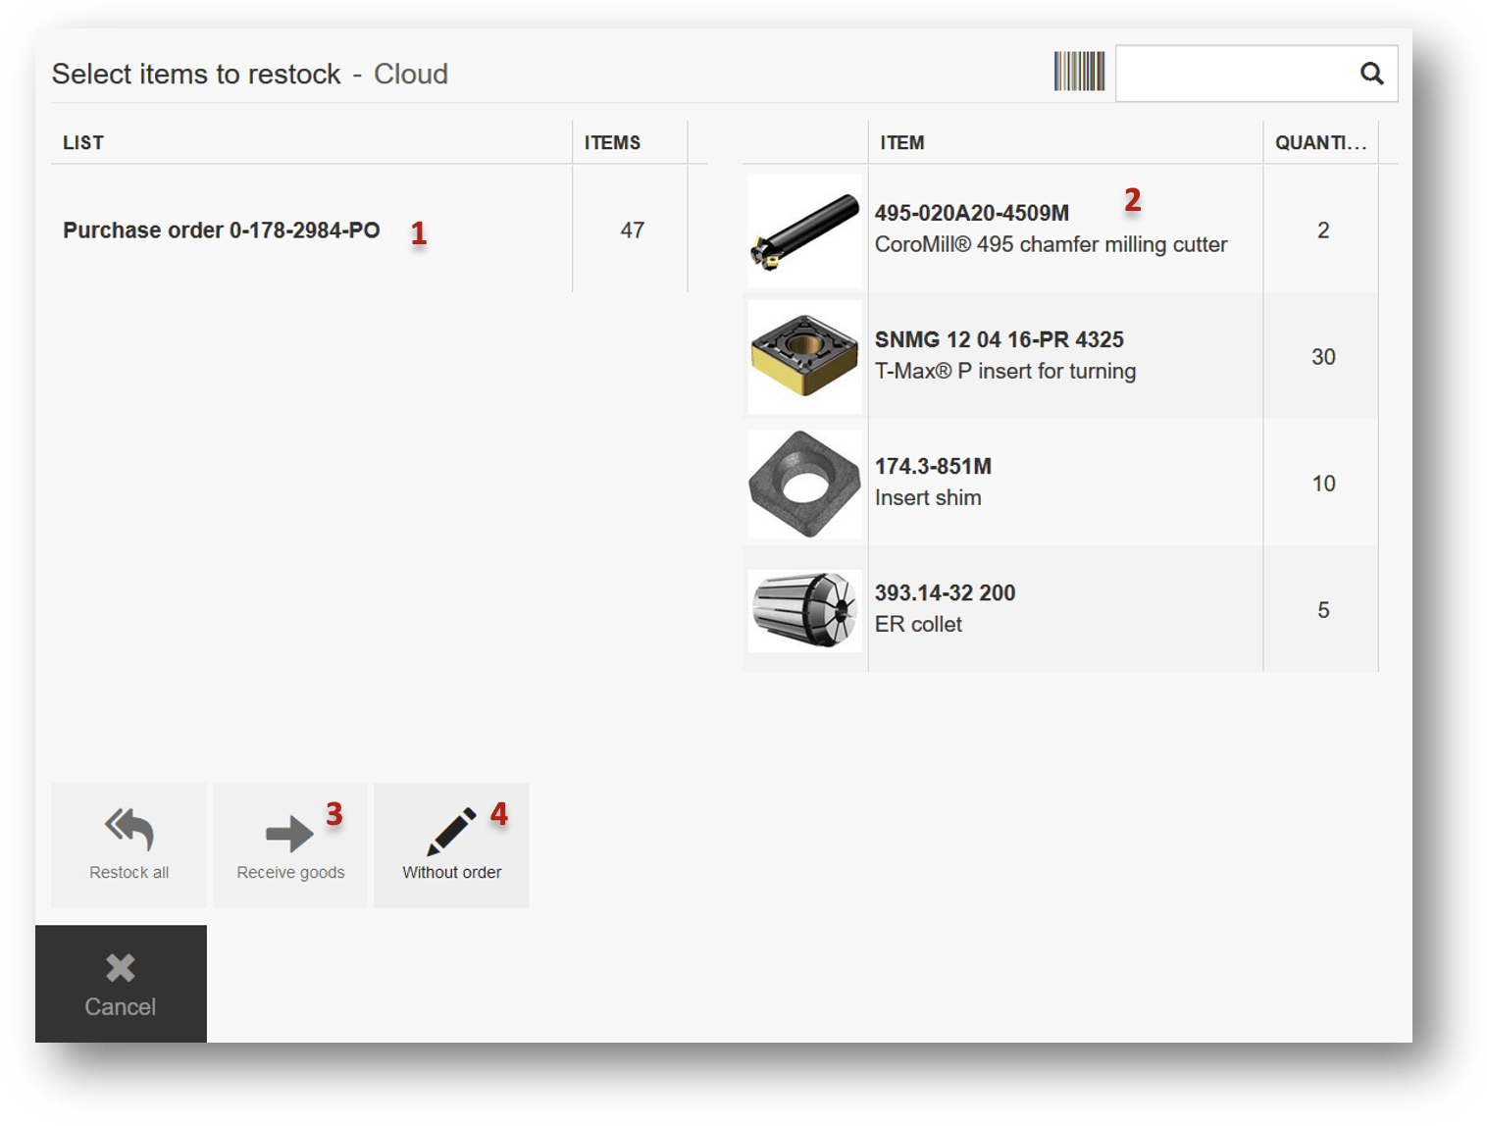Click the ER collet thumbnail image
This screenshot has width=1487, height=1126.
coord(804,610)
